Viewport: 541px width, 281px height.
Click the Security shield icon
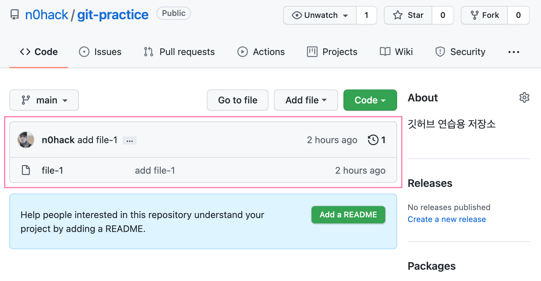[440, 52]
